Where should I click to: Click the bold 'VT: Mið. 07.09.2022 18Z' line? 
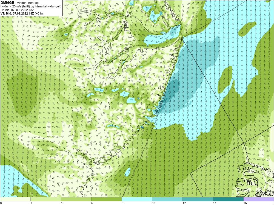(17, 13)
